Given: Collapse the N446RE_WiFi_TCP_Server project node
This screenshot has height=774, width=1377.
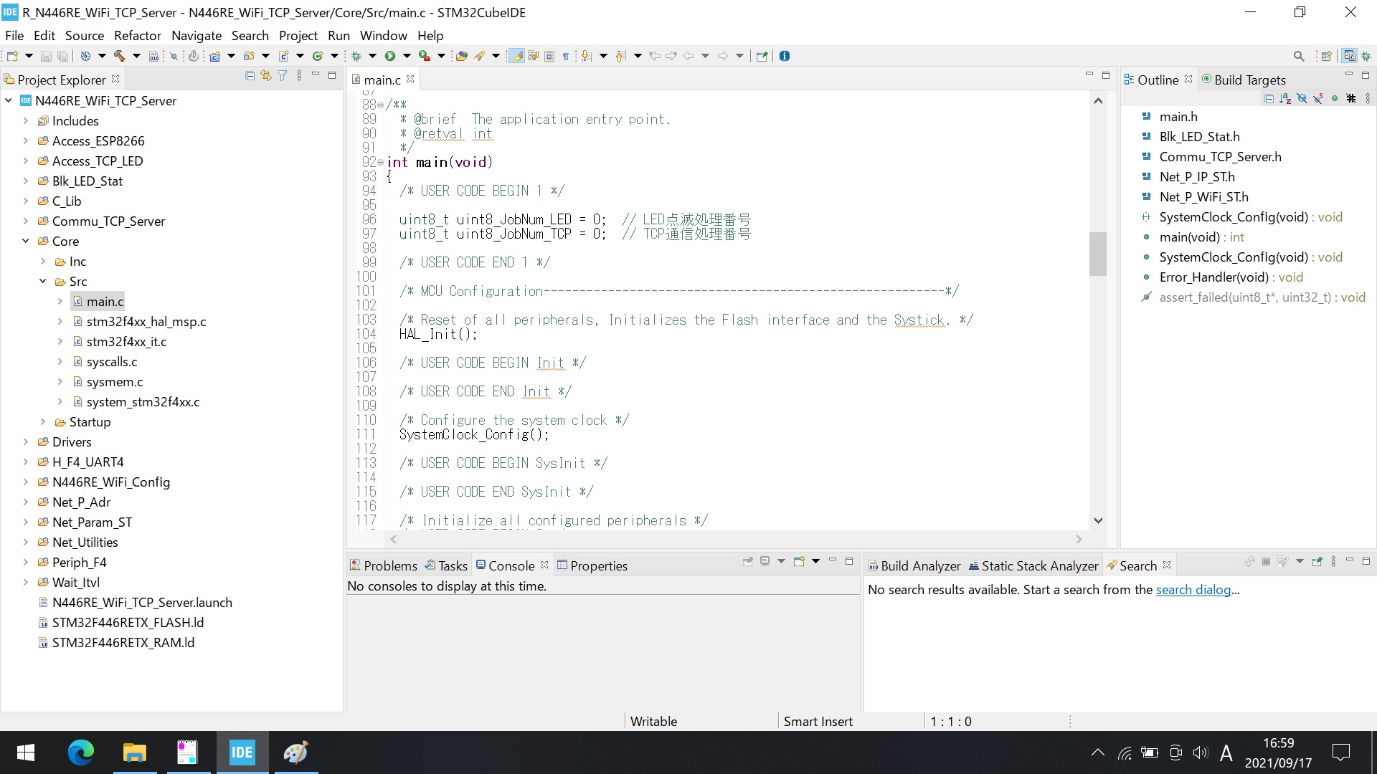Looking at the screenshot, I should tap(9, 101).
